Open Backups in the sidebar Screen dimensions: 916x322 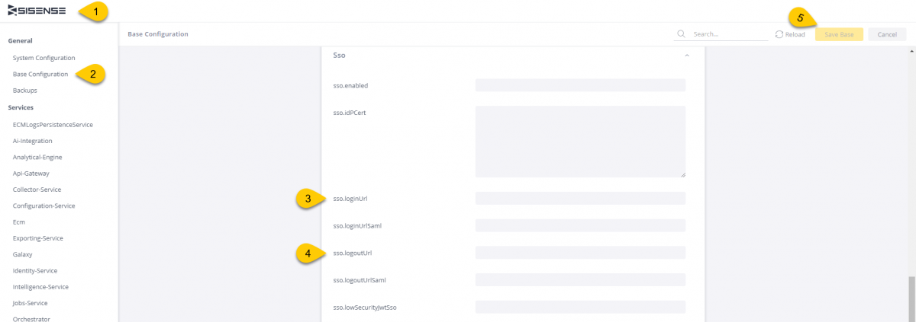[x=24, y=91]
